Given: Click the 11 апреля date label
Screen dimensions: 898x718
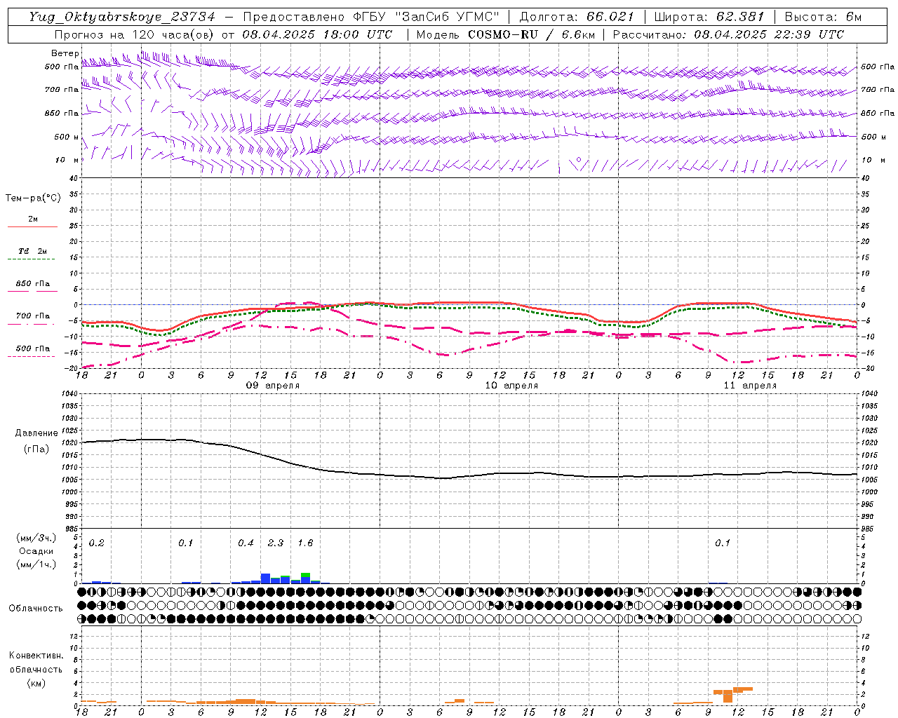Looking at the screenshot, I should (x=750, y=386).
